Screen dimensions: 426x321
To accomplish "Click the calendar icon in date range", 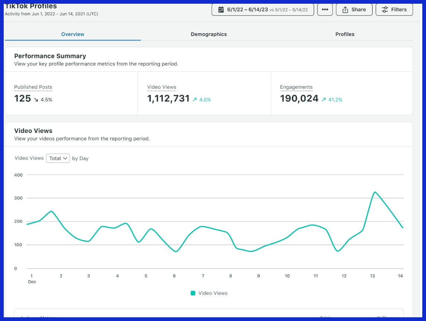I will (x=221, y=10).
